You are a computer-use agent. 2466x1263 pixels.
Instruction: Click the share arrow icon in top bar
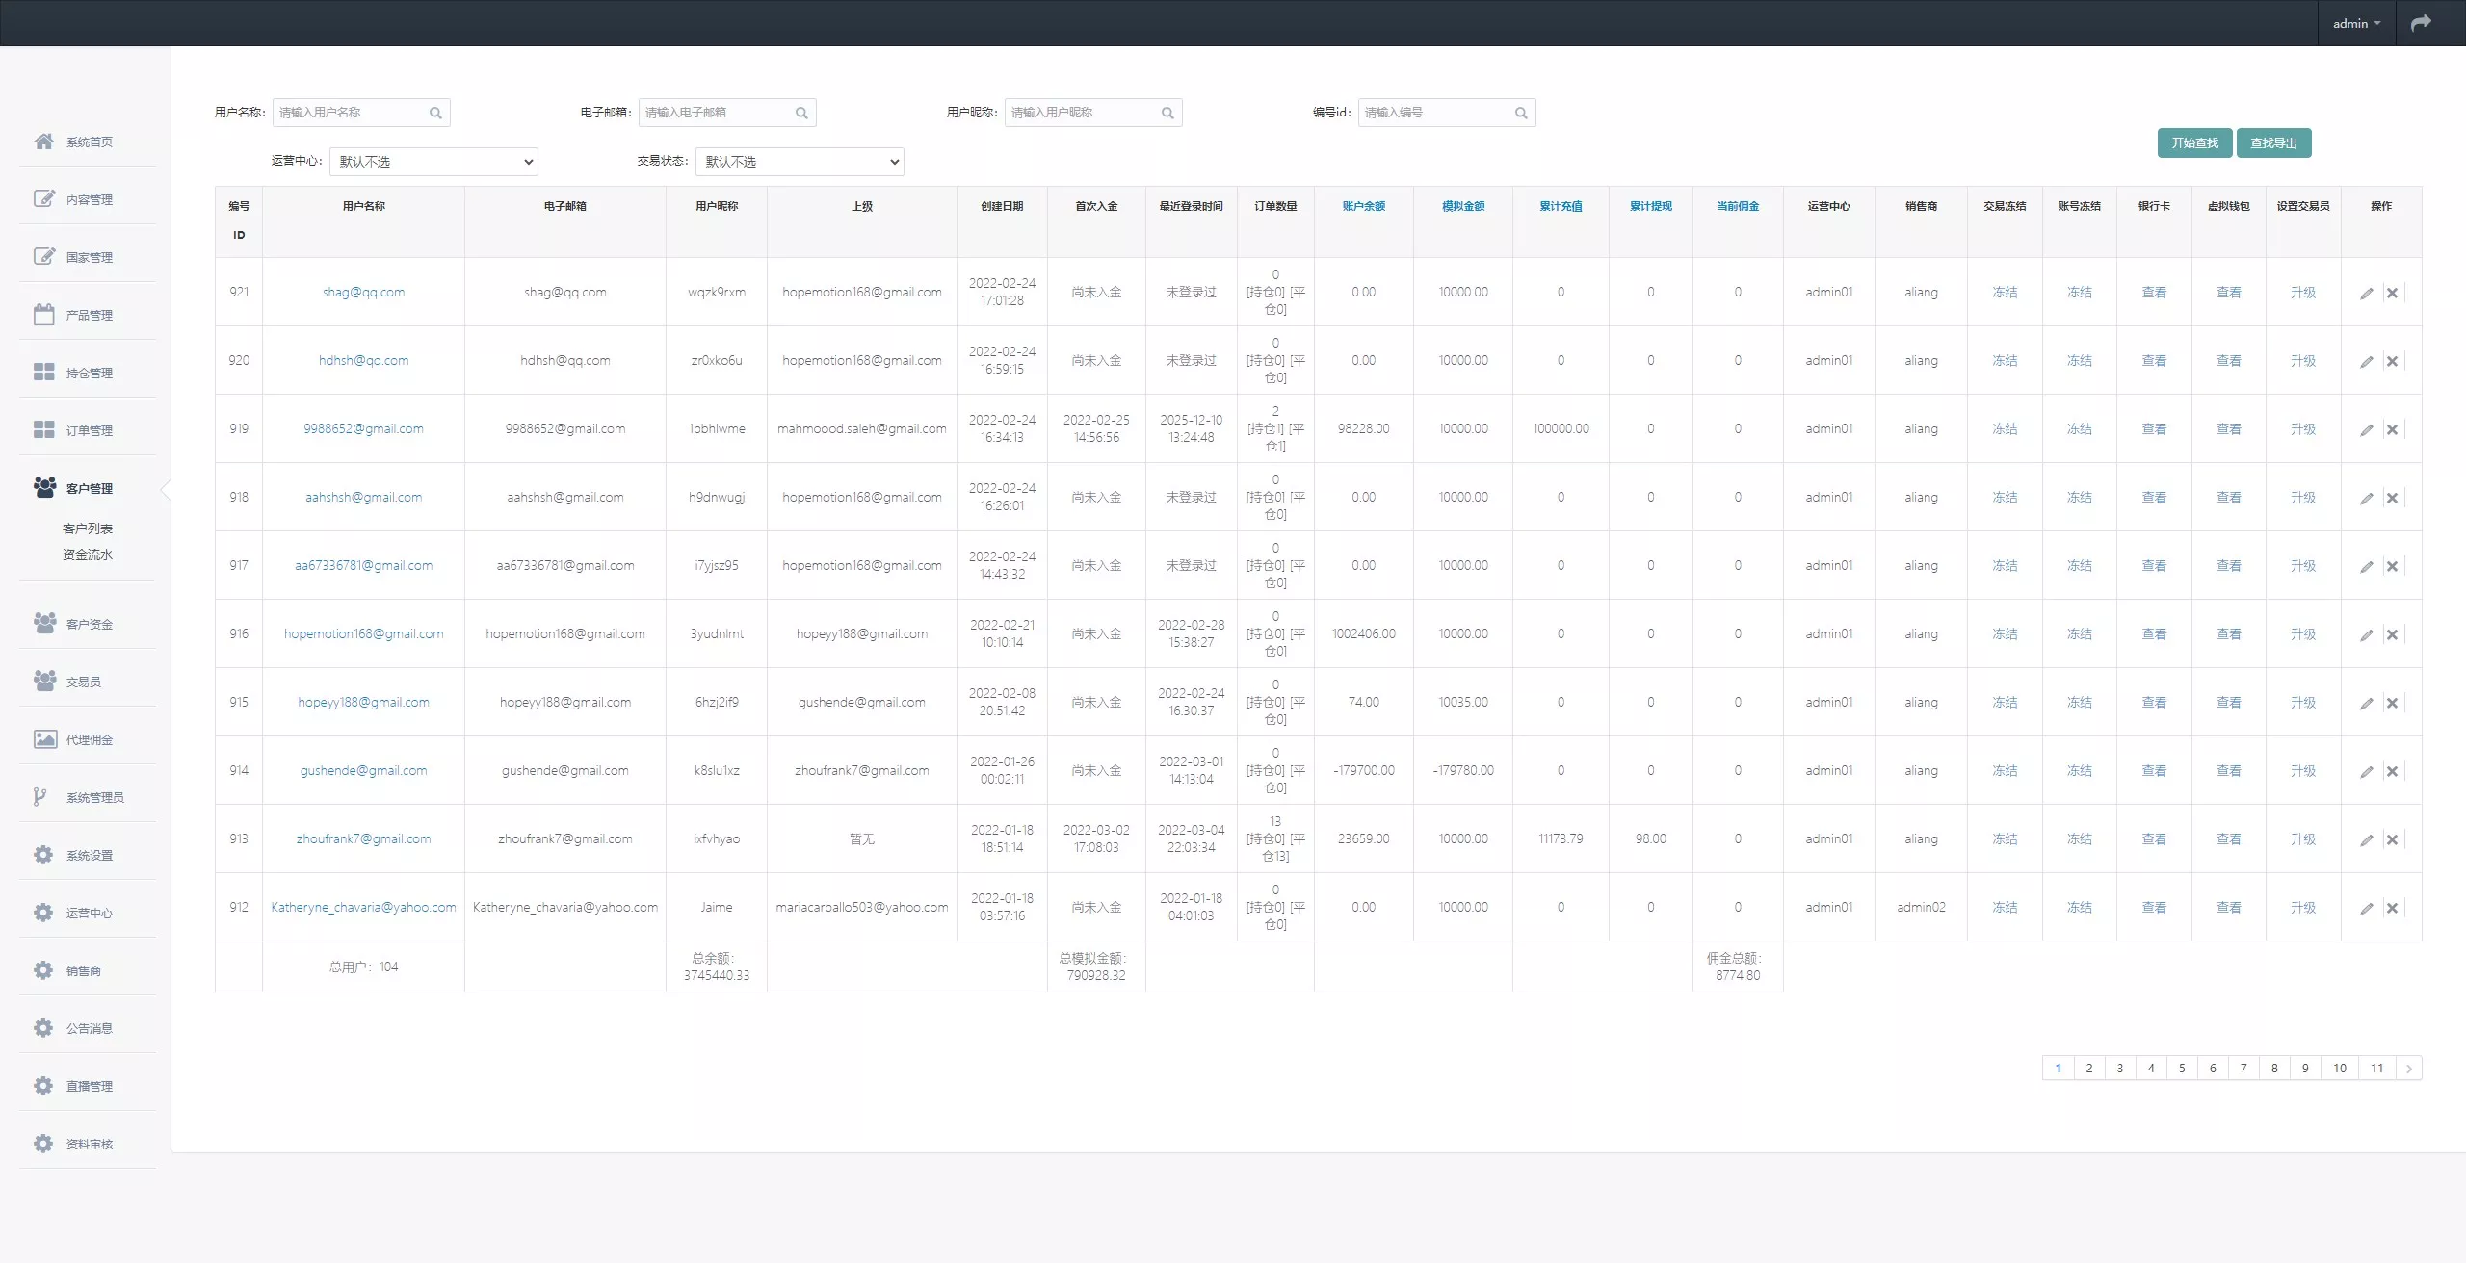pyautogui.click(x=2421, y=23)
